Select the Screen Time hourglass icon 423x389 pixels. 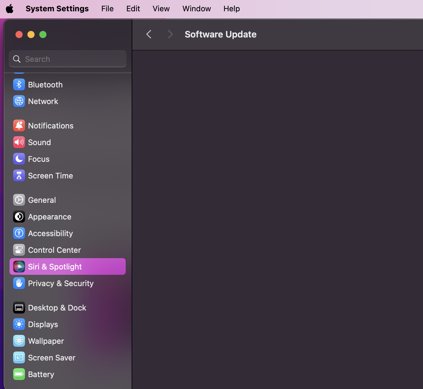pyautogui.click(x=19, y=176)
